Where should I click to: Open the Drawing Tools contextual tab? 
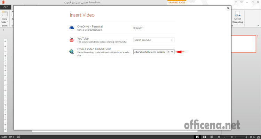tap(177, 2)
